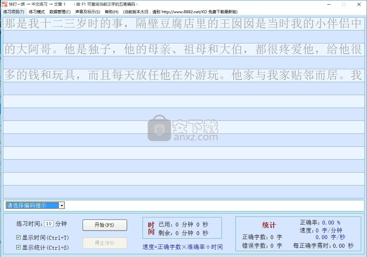Click the second text line starting 的大阿哥
This screenshot has height=257, width=367.
tap(183, 49)
